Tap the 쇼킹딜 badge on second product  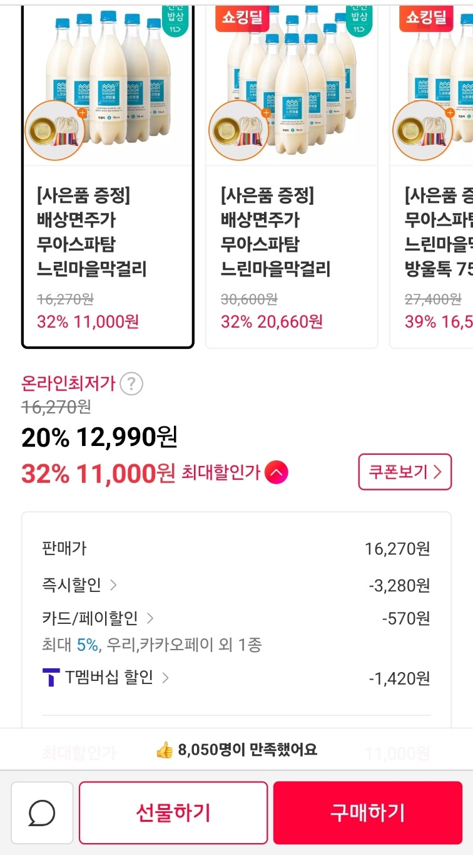click(x=242, y=18)
